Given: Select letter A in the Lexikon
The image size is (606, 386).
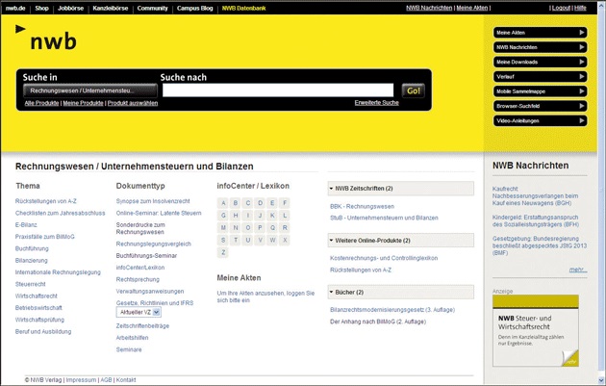Looking at the screenshot, I should pos(223,203).
